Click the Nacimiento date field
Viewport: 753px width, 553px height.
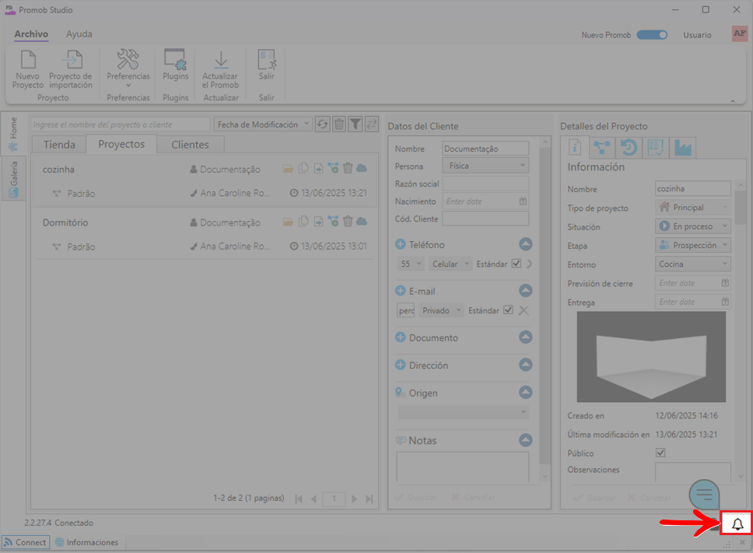coord(485,201)
